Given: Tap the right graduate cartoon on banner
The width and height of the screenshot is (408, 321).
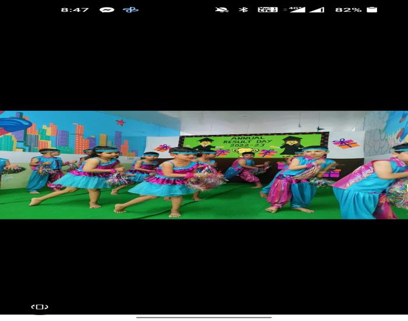Looking at the screenshot, I should (x=291, y=145).
